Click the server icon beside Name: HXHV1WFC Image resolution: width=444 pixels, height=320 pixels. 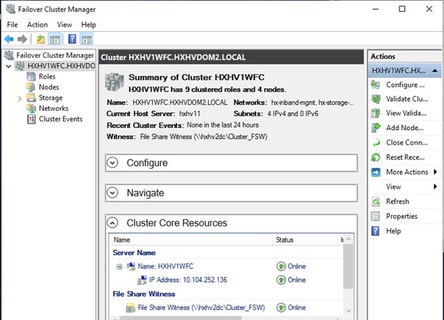point(131,266)
